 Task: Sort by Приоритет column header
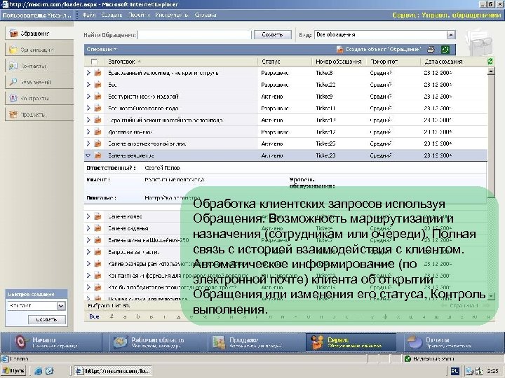384,62
